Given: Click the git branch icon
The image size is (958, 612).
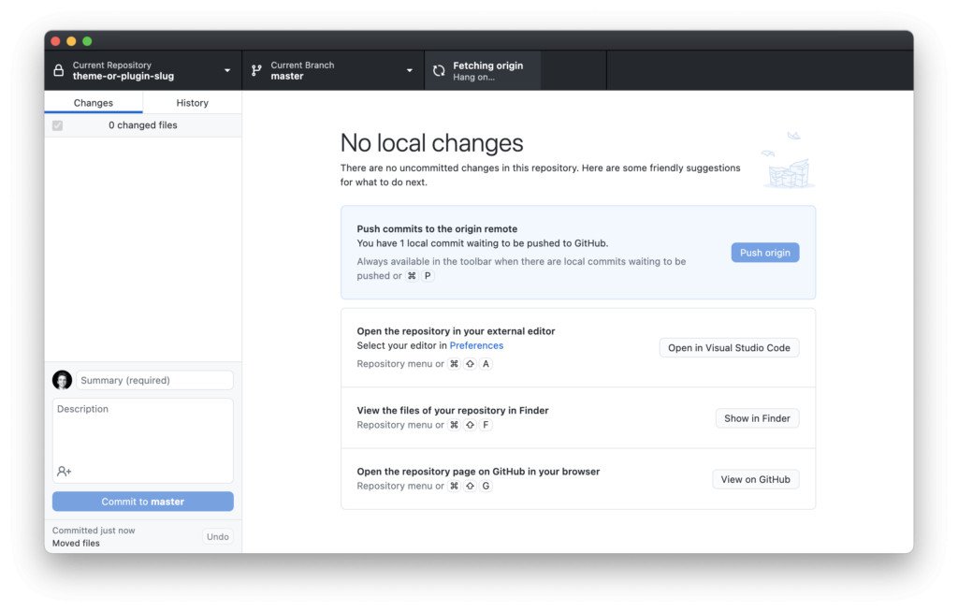Looking at the screenshot, I should (x=256, y=70).
